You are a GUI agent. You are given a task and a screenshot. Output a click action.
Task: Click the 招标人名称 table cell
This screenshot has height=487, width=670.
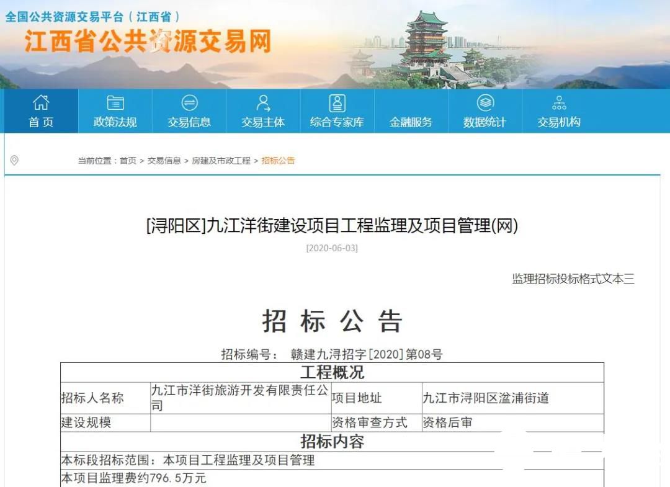tap(105, 398)
